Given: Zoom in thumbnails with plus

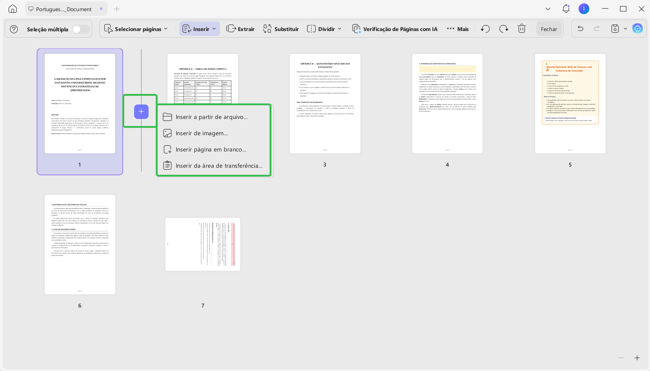Looking at the screenshot, I should [x=637, y=358].
